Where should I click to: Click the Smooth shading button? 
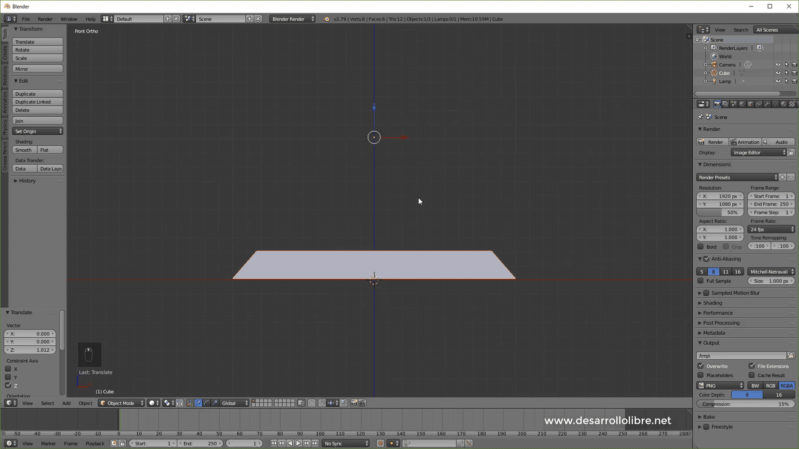(x=24, y=150)
